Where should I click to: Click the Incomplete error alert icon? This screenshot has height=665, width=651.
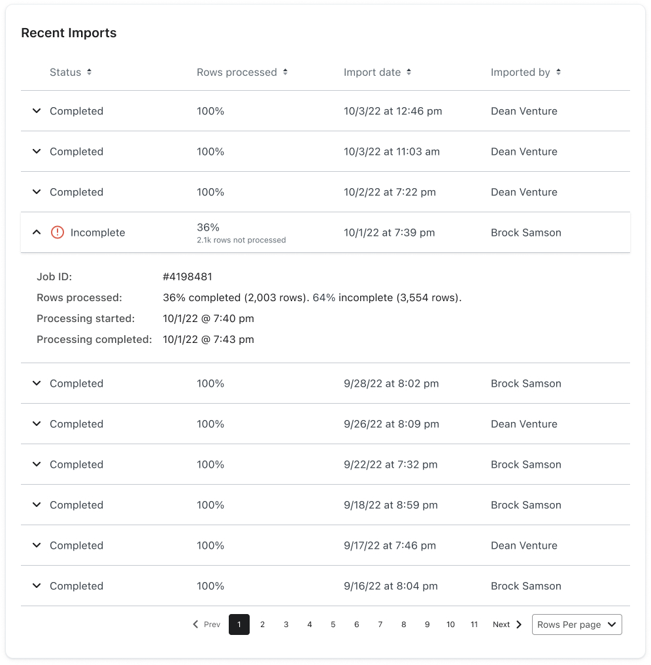58,233
